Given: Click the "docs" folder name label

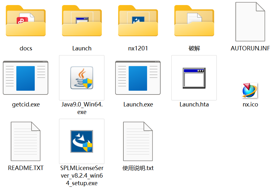Looking at the screenshot, I should (x=26, y=48).
